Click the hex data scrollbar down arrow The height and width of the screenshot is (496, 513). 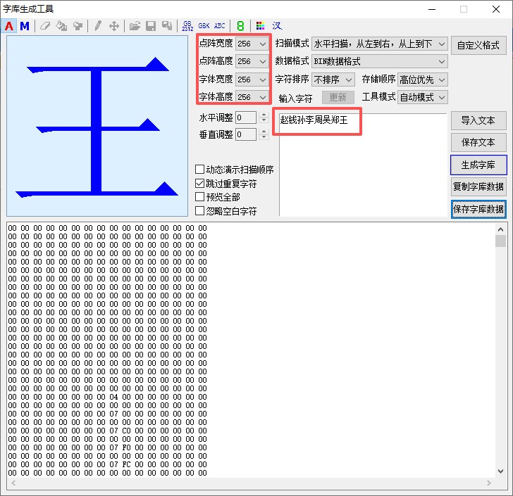point(500,471)
